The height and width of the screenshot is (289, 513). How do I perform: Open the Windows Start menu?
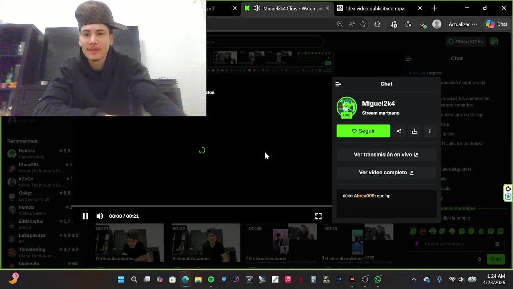(121, 279)
